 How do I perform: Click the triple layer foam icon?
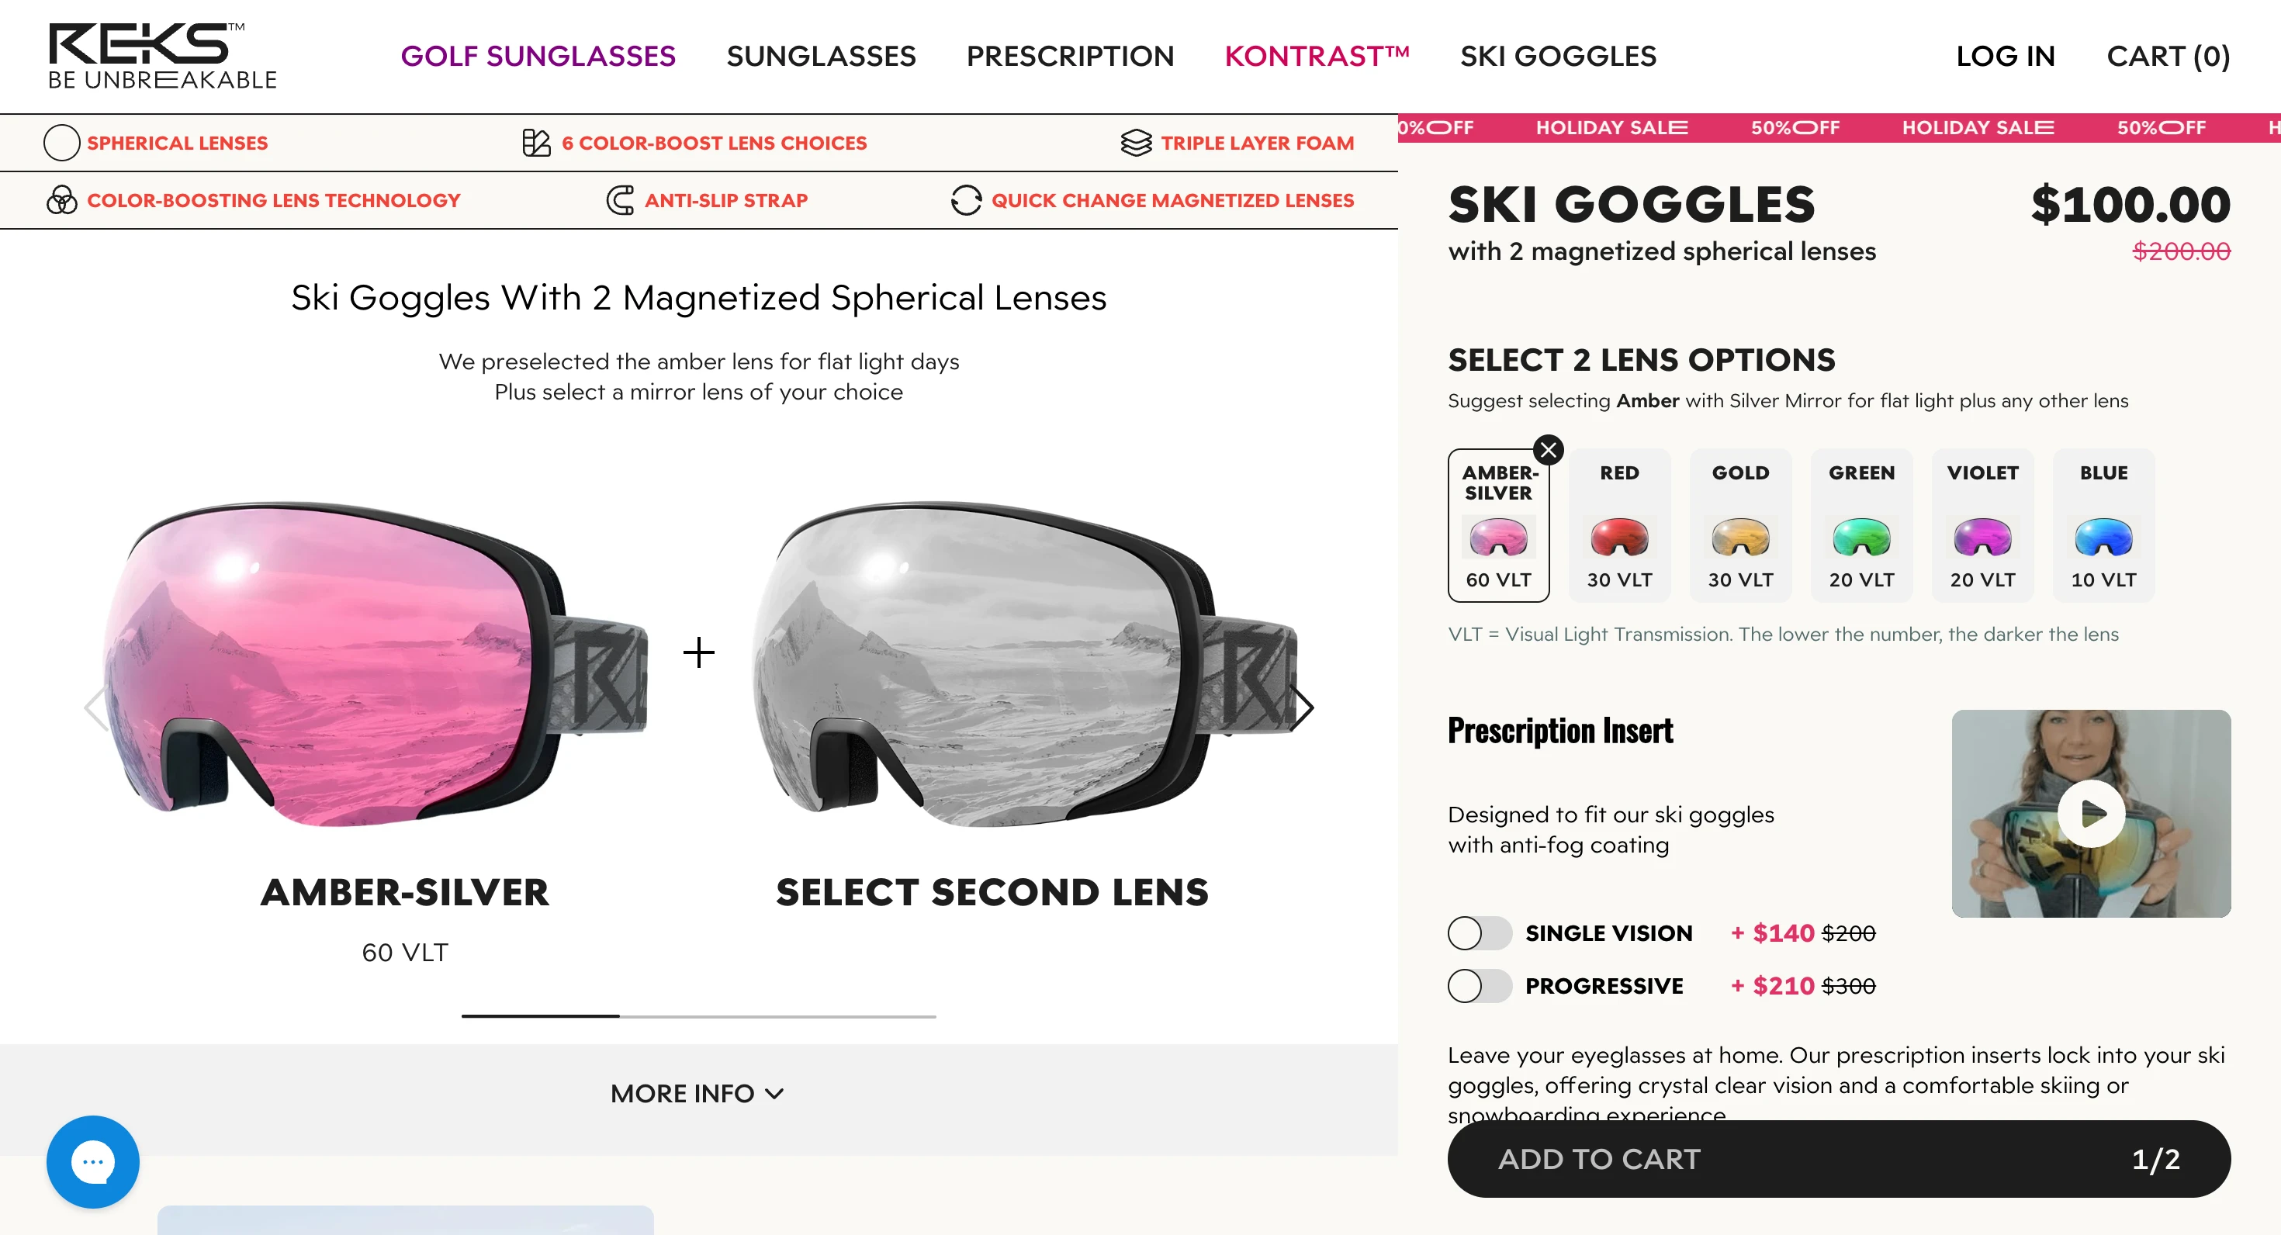point(1136,143)
